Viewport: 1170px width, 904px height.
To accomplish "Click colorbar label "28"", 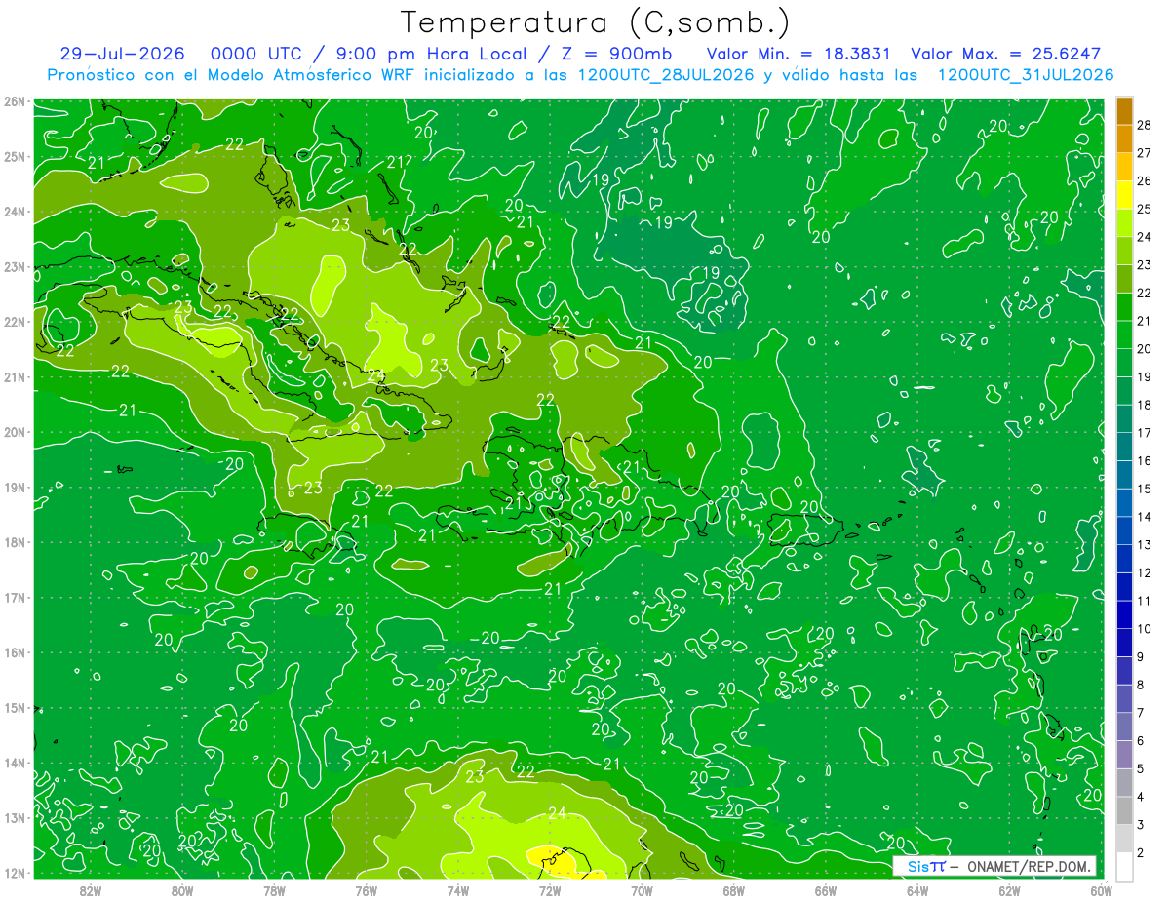I will [1145, 124].
